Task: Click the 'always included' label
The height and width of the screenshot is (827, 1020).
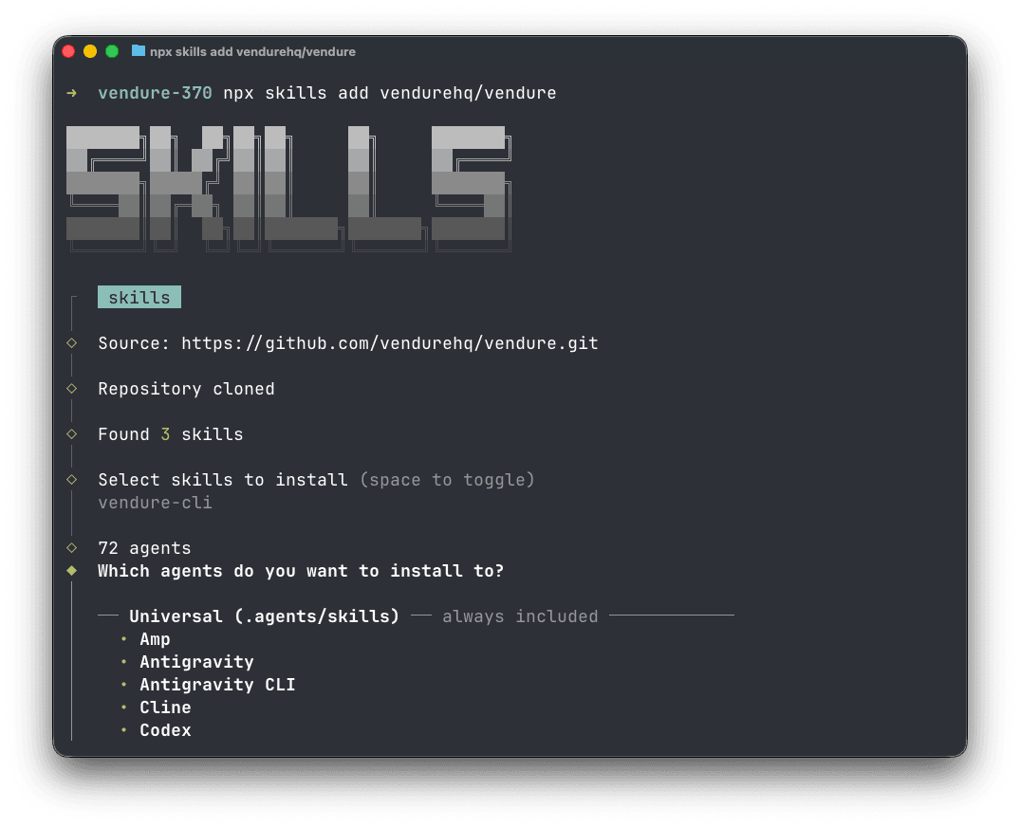Action: pos(520,616)
